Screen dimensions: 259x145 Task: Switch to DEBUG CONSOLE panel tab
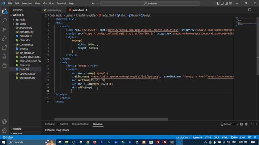point(80,124)
